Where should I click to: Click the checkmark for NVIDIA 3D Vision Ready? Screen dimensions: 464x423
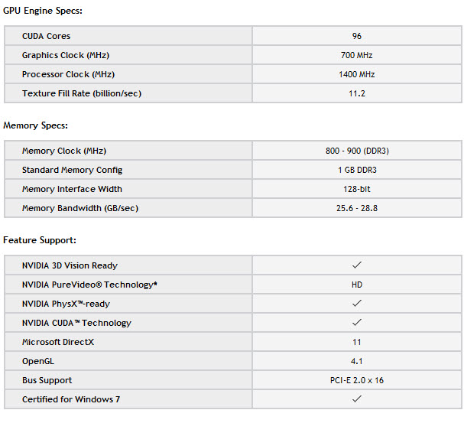coord(357,265)
